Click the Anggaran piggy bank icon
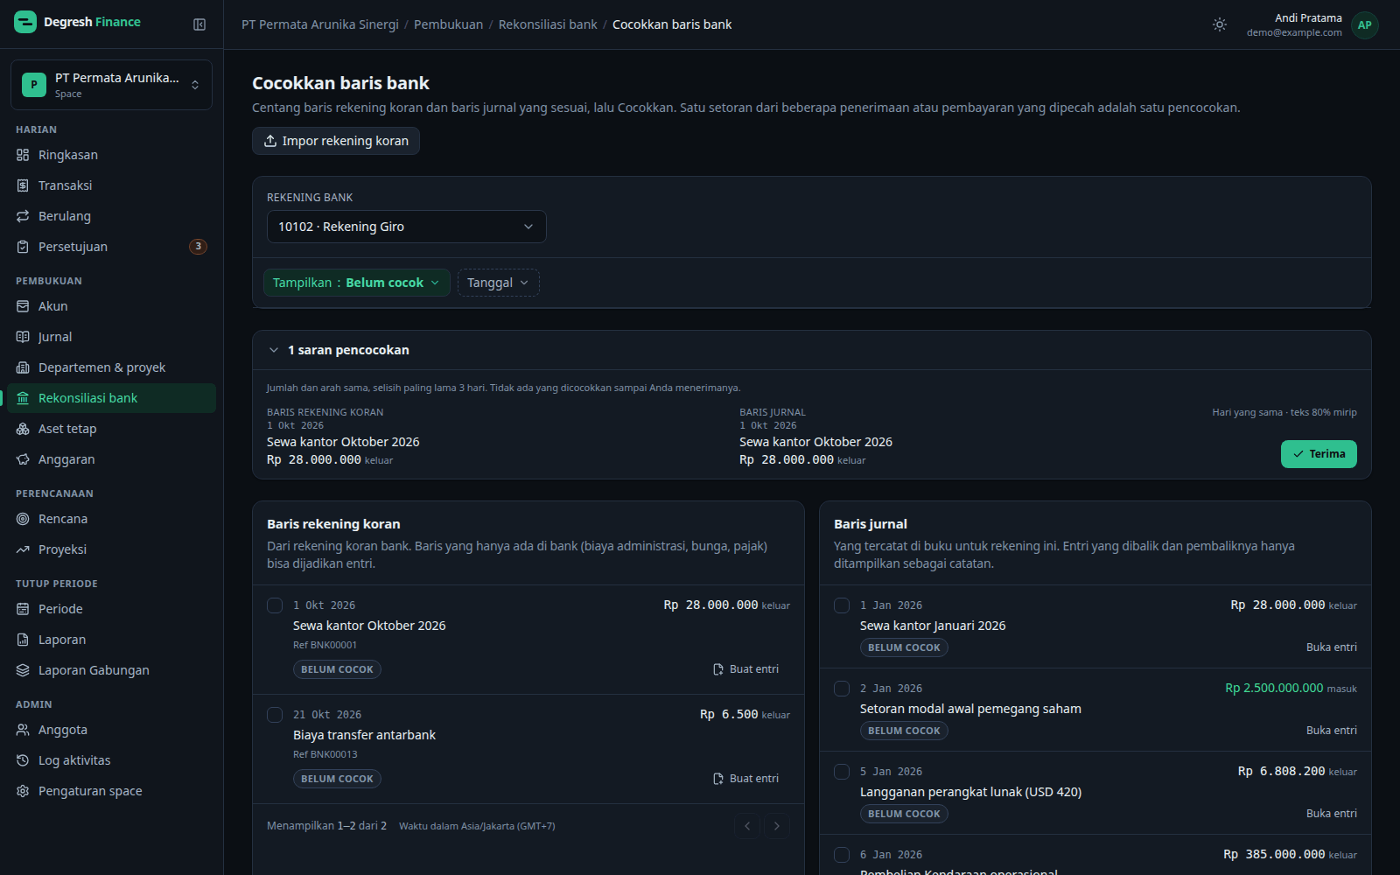 pos(23,459)
